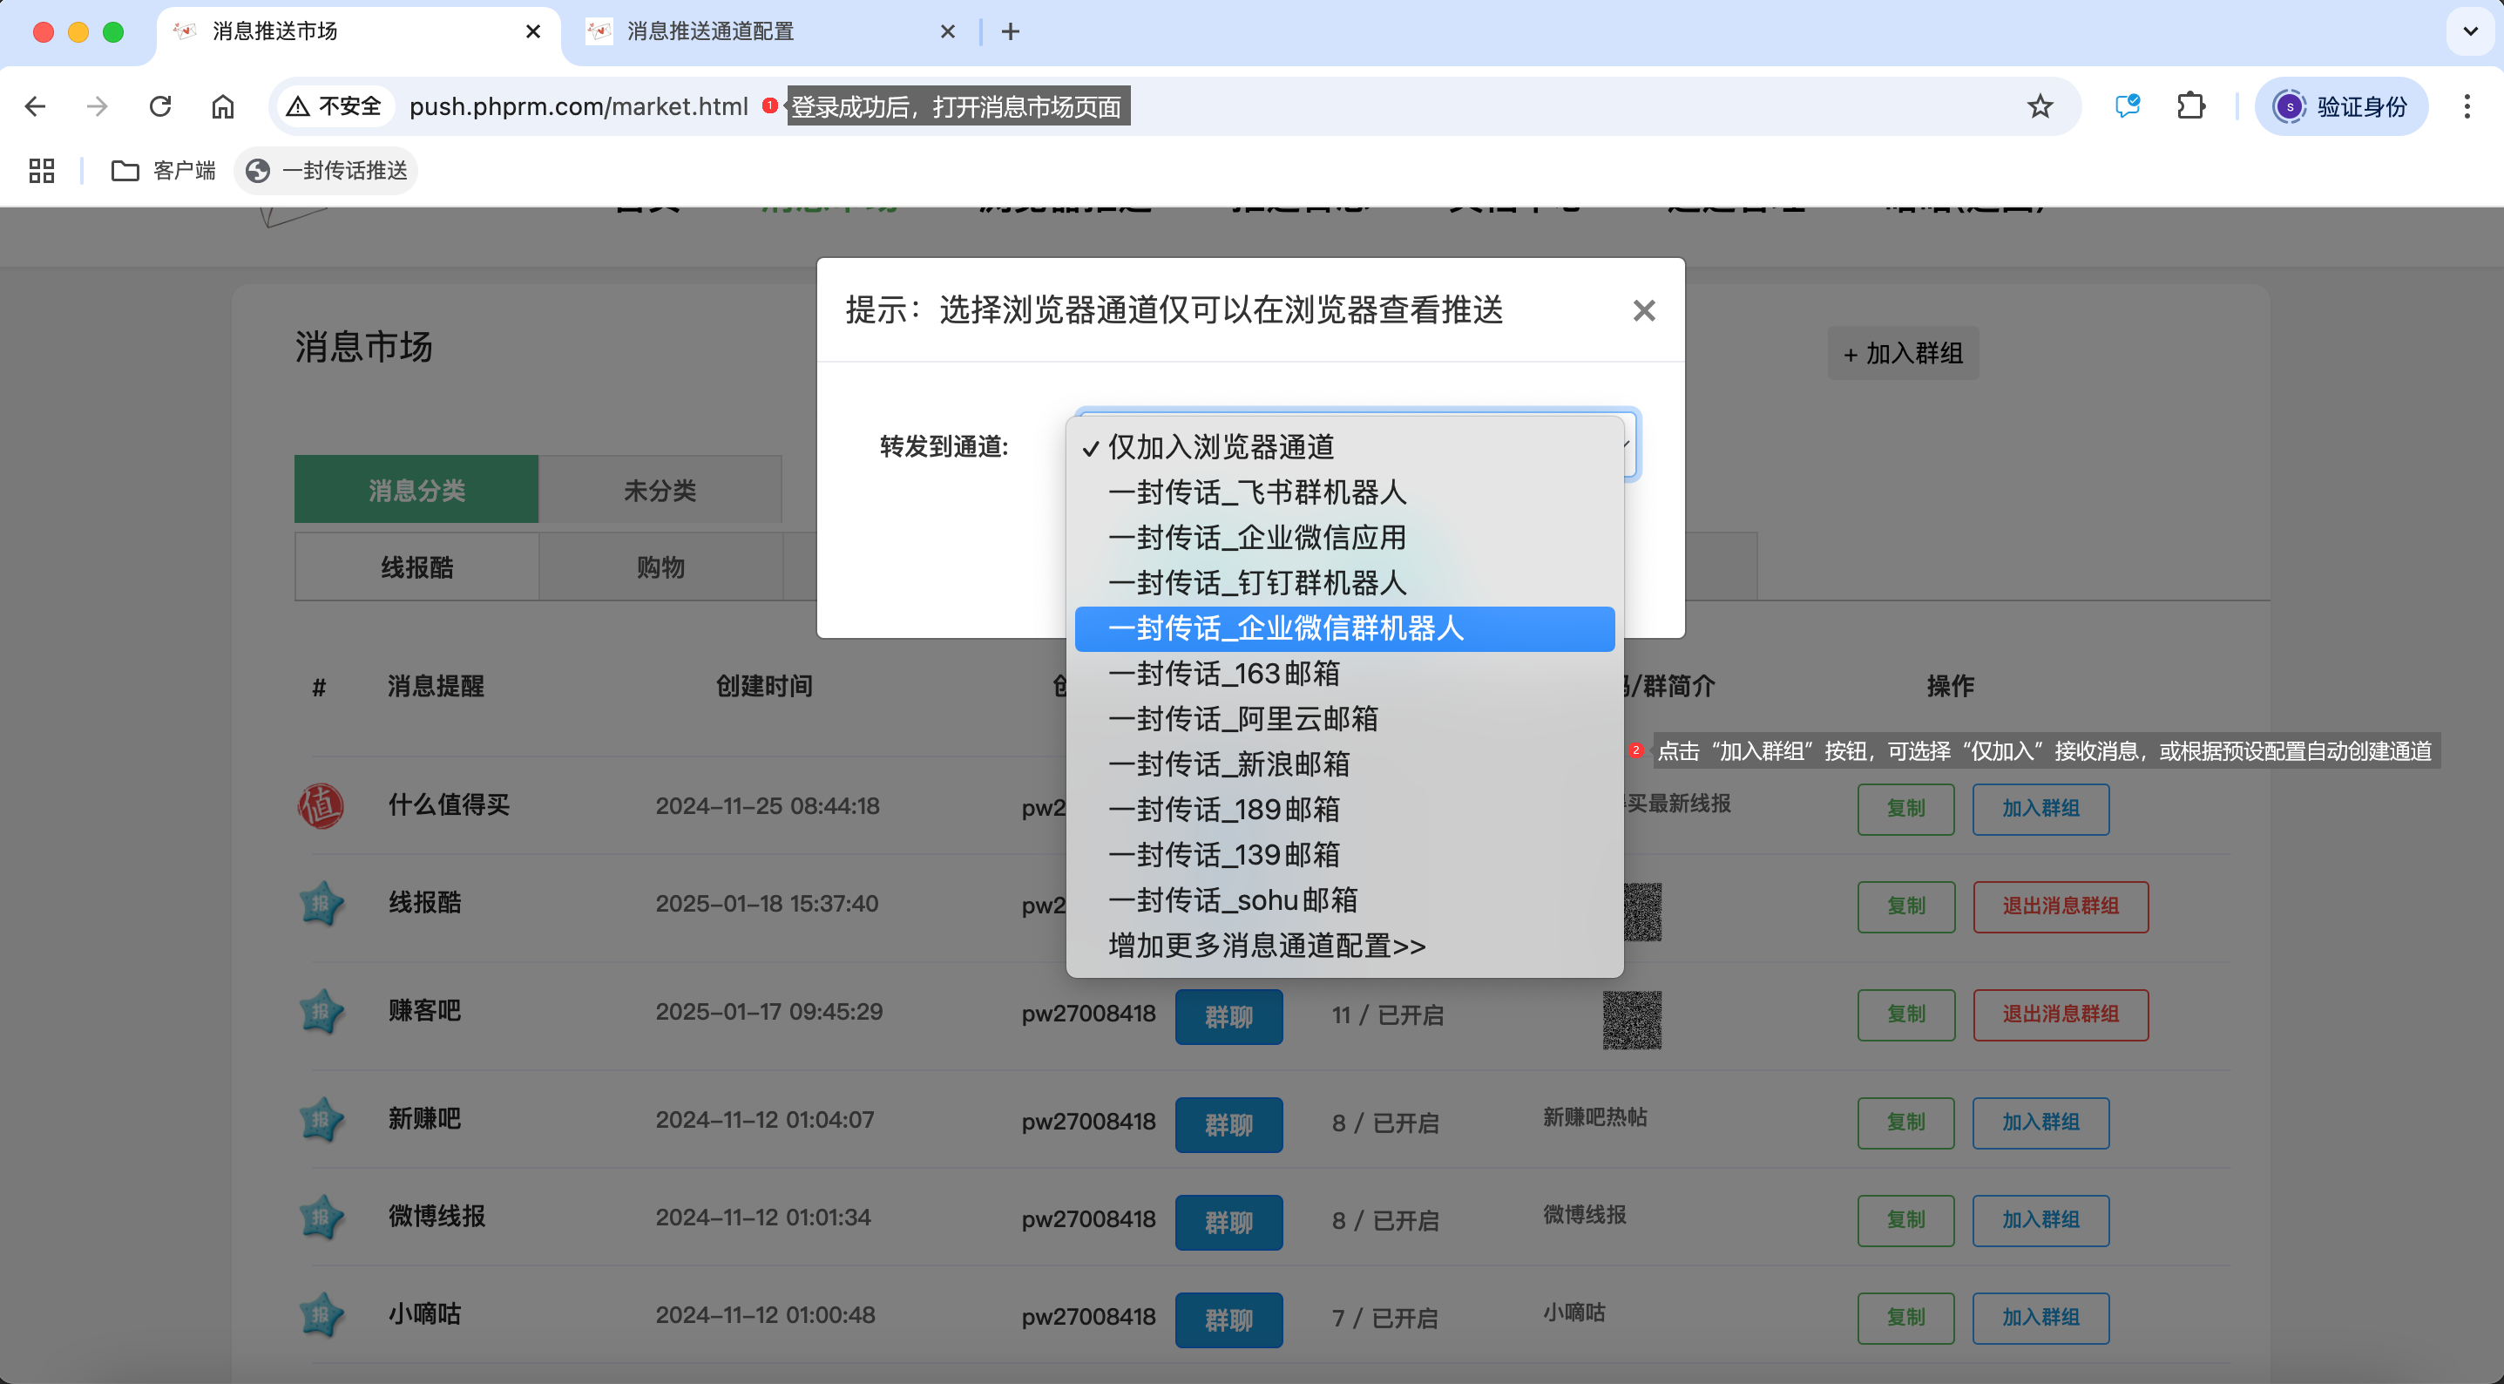Image resolution: width=2504 pixels, height=1384 pixels.
Task: Choose 增加更多消息通道配置>> option
Action: [1344, 946]
